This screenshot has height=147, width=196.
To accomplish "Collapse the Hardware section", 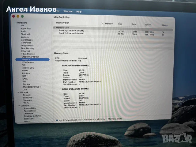I will 16,23.
